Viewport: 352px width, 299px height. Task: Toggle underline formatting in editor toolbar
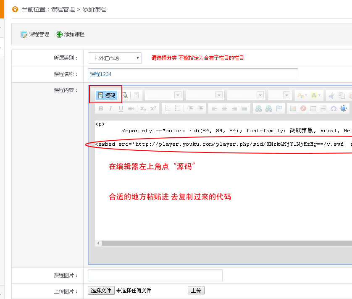[121, 108]
